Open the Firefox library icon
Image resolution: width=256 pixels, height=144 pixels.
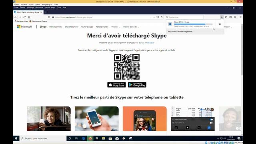[x=226, y=17]
